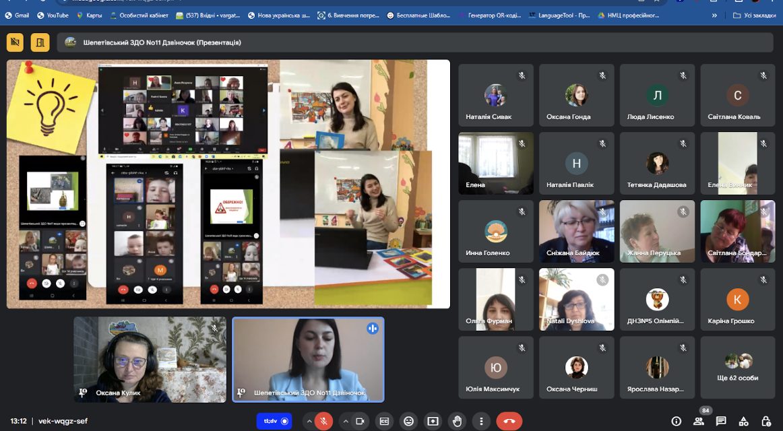Open more options three-dot menu
The height and width of the screenshot is (431, 783).
coord(481,422)
